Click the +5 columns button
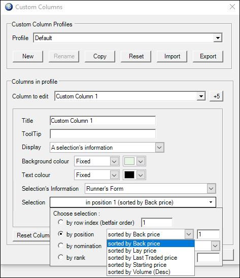The image size is (240, 278). [x=217, y=96]
